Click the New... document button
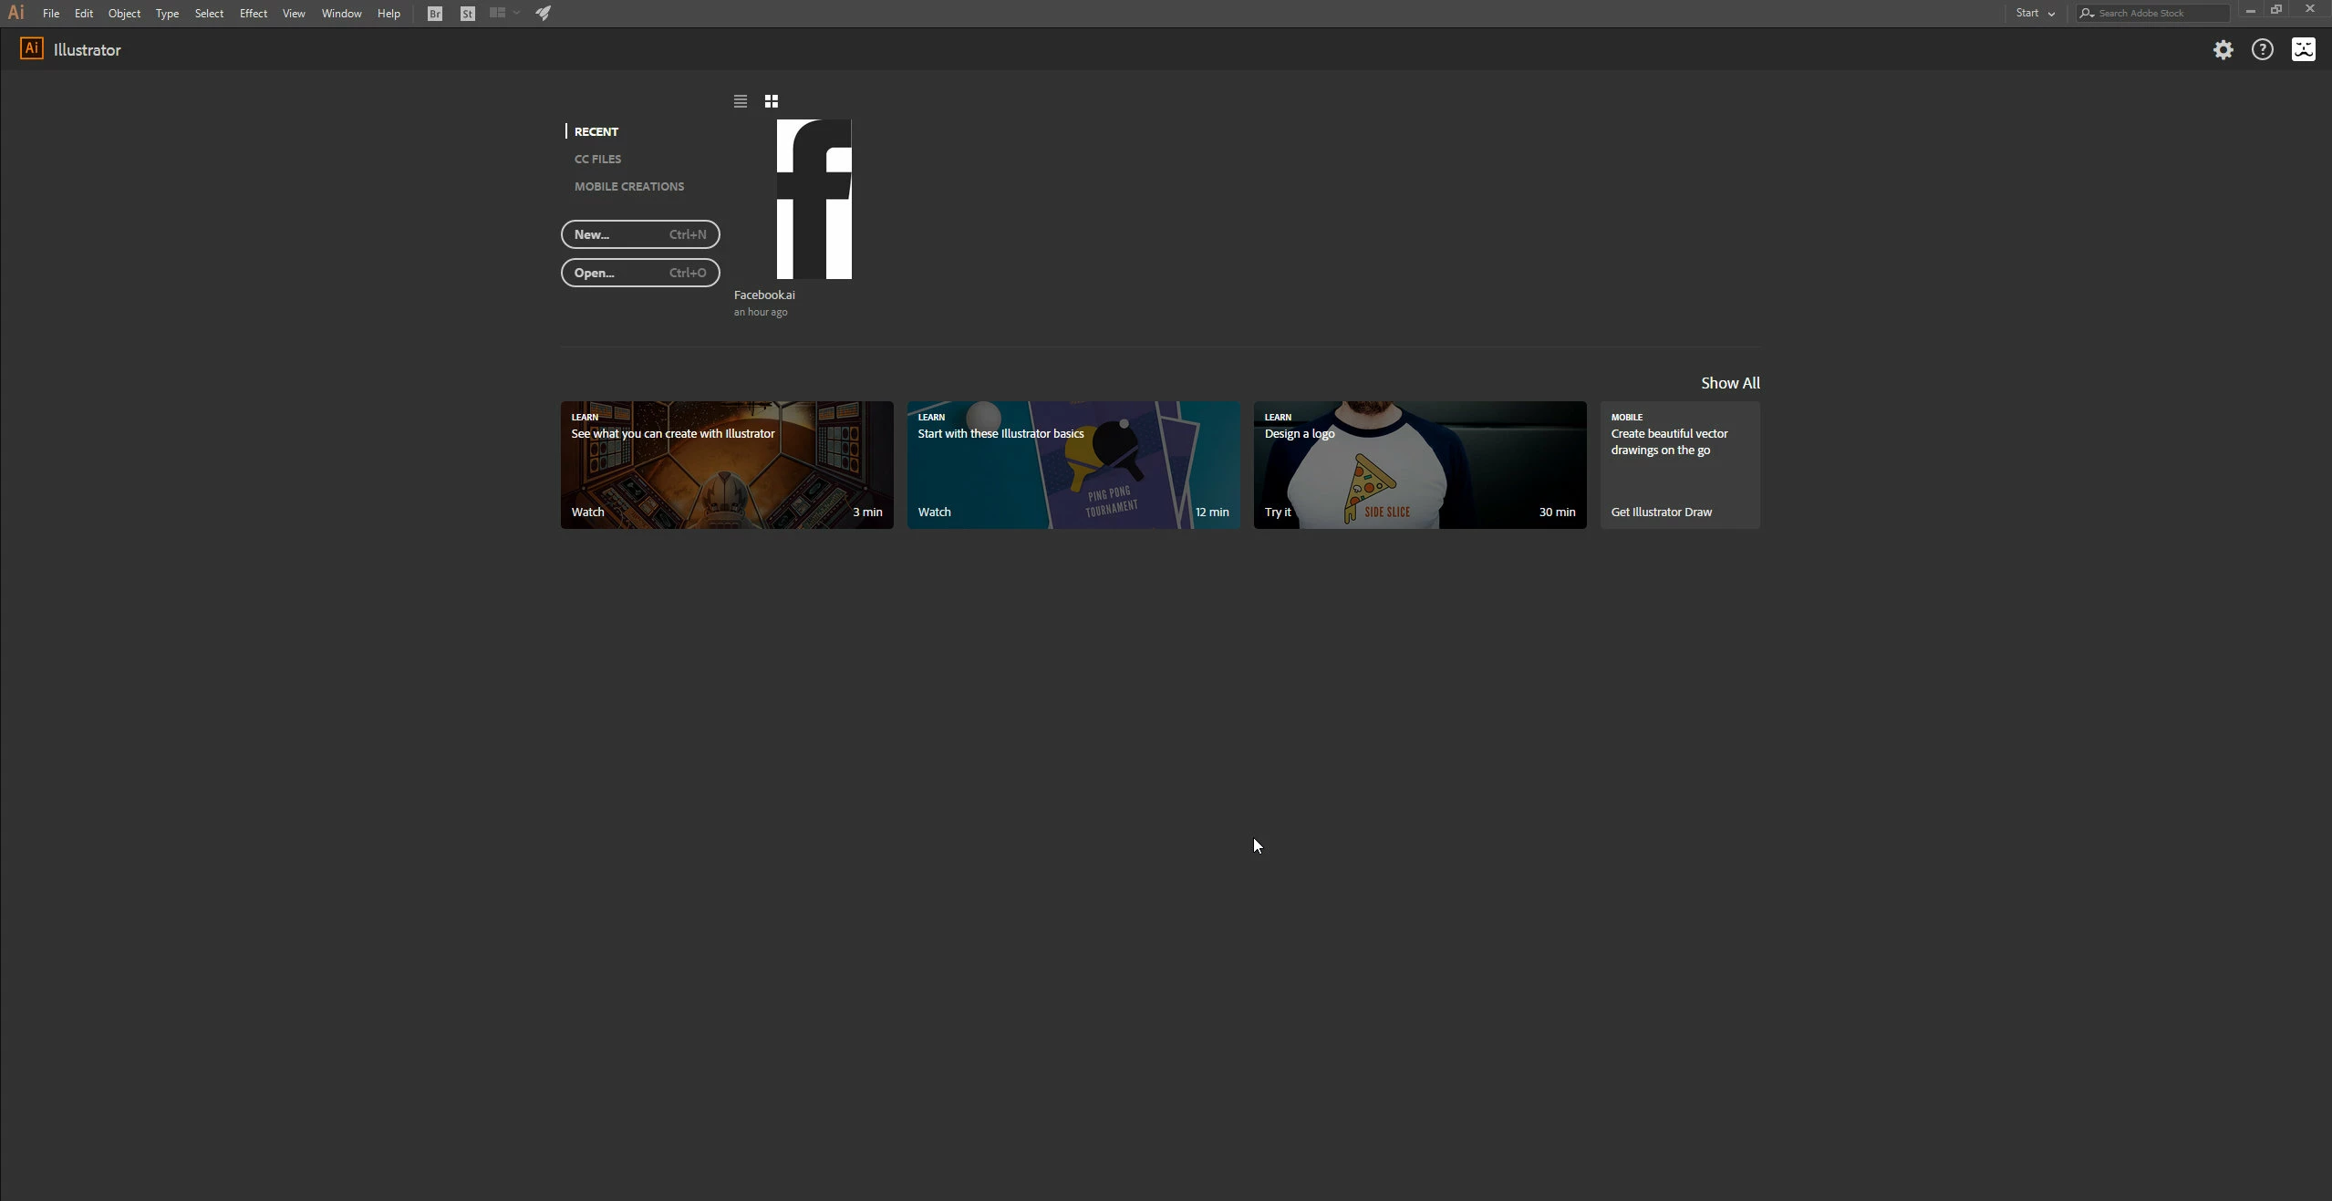The height and width of the screenshot is (1201, 2332). point(639,234)
